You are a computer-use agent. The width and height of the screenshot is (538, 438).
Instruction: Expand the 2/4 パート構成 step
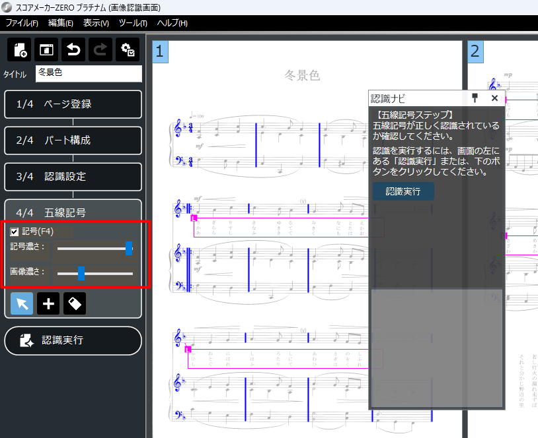[73, 141]
